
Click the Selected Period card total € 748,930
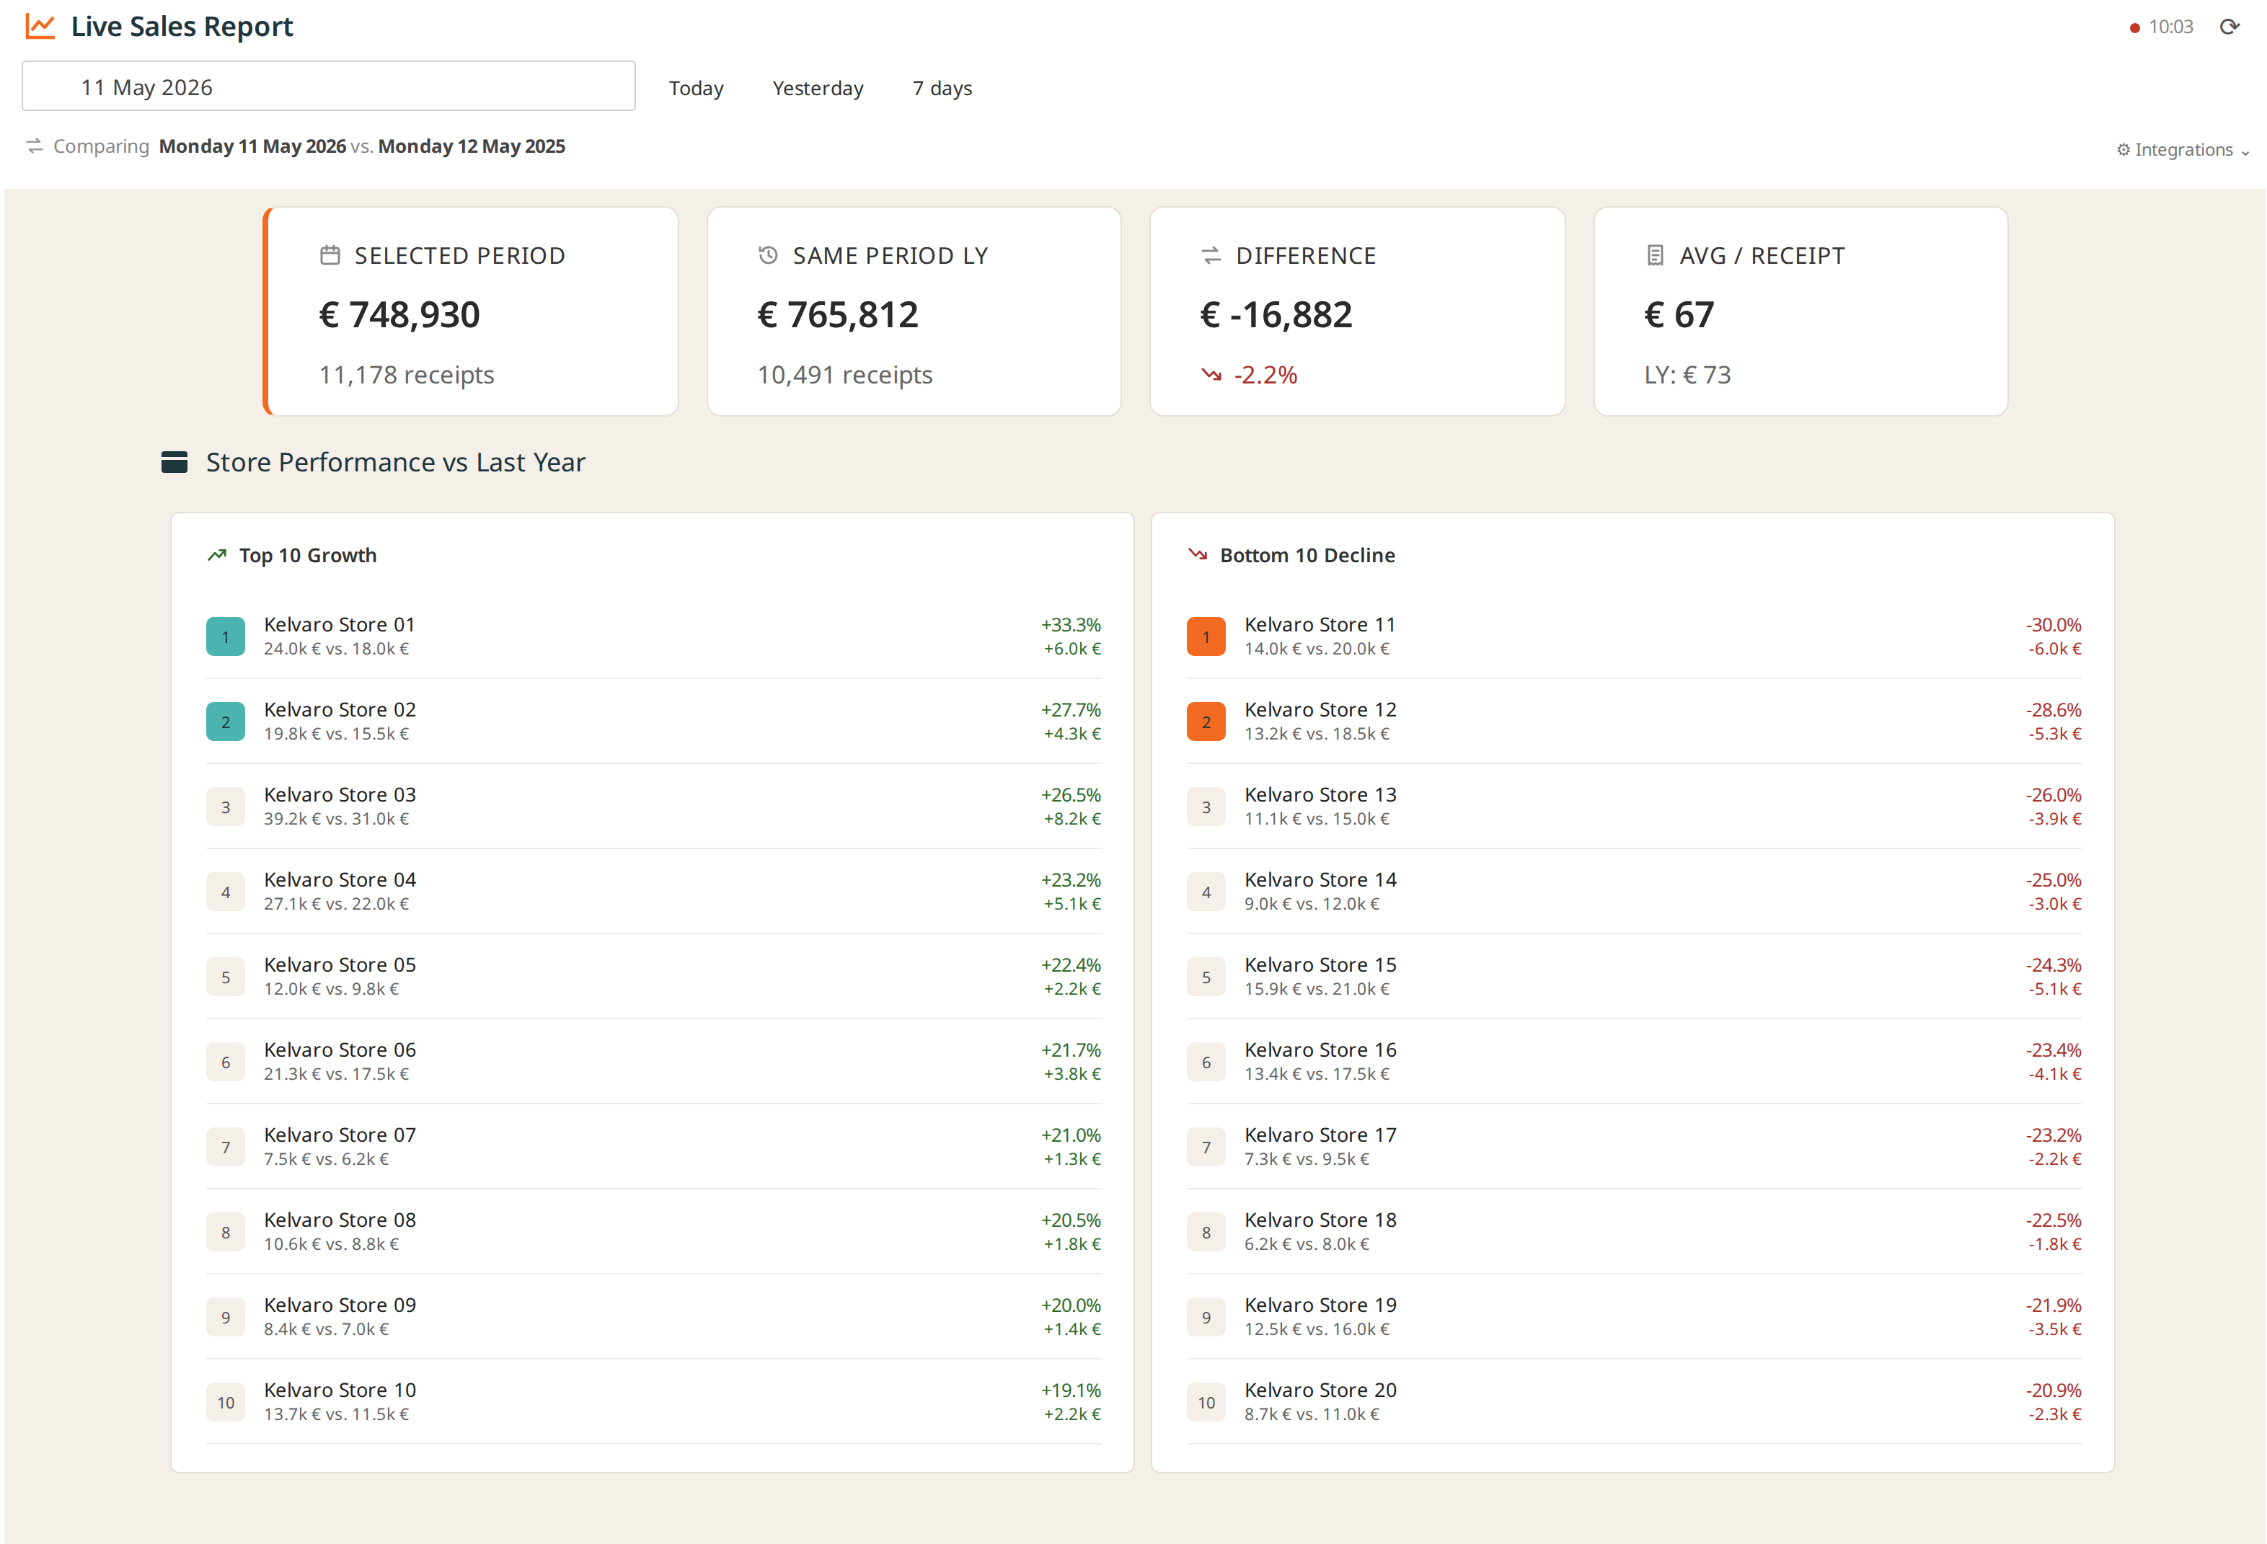pyautogui.click(x=400, y=315)
